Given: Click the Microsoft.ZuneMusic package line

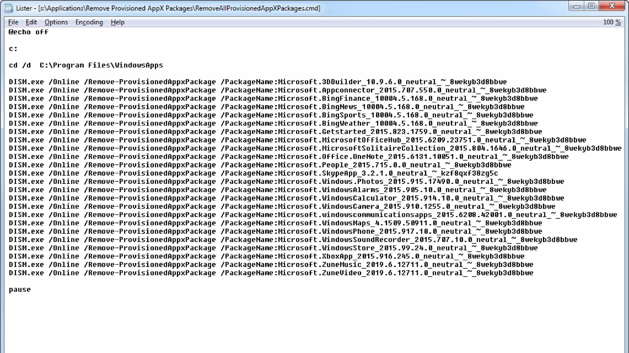Looking at the screenshot, I should [271, 264].
